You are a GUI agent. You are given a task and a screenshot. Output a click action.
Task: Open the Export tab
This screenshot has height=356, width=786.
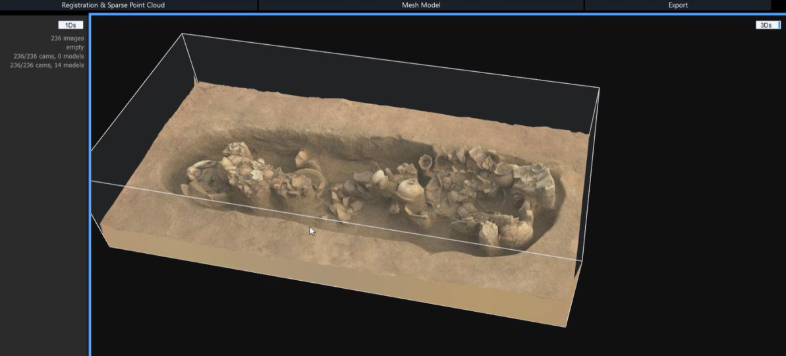tap(678, 5)
